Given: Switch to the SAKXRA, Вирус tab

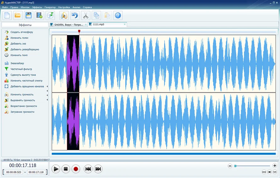Looking at the screenshot, I should click(x=68, y=25).
